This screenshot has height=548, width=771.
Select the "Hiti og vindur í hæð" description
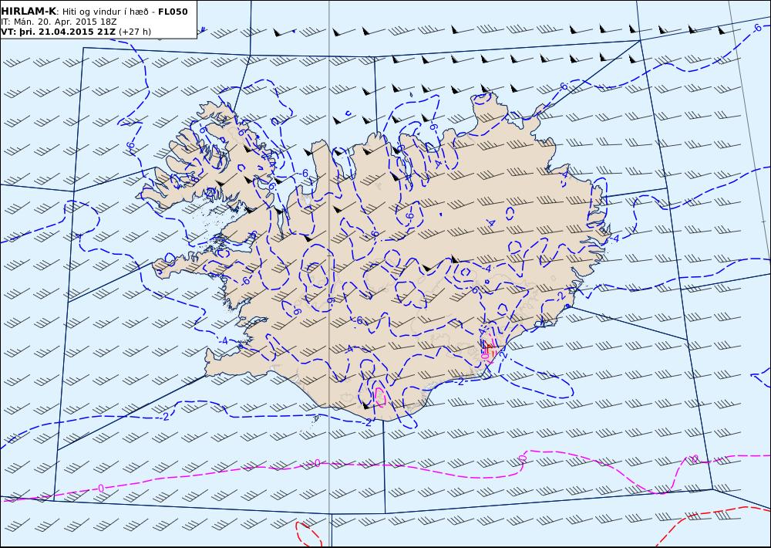(105, 12)
